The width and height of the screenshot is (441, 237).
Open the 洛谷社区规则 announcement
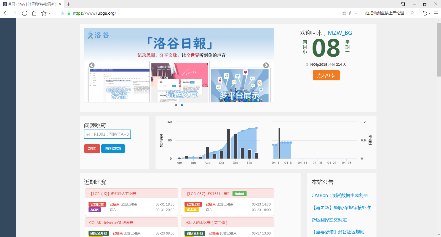[x=338, y=232]
